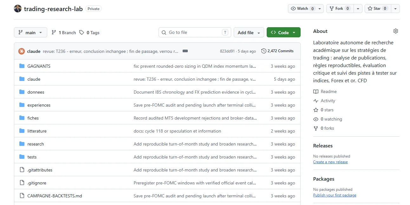Open the trading-research-lab repository title

(x=53, y=9)
